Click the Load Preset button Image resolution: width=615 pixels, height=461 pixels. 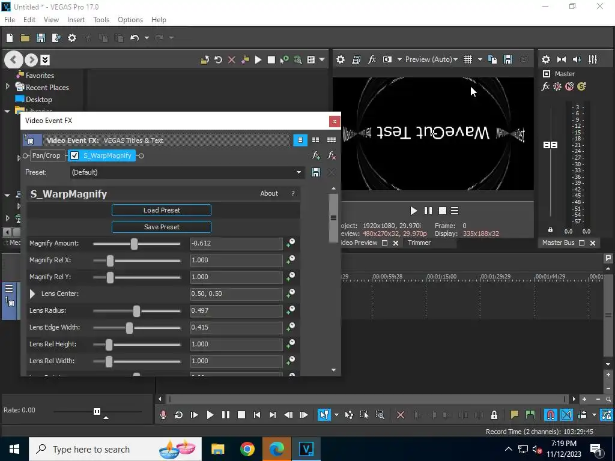[x=162, y=210]
